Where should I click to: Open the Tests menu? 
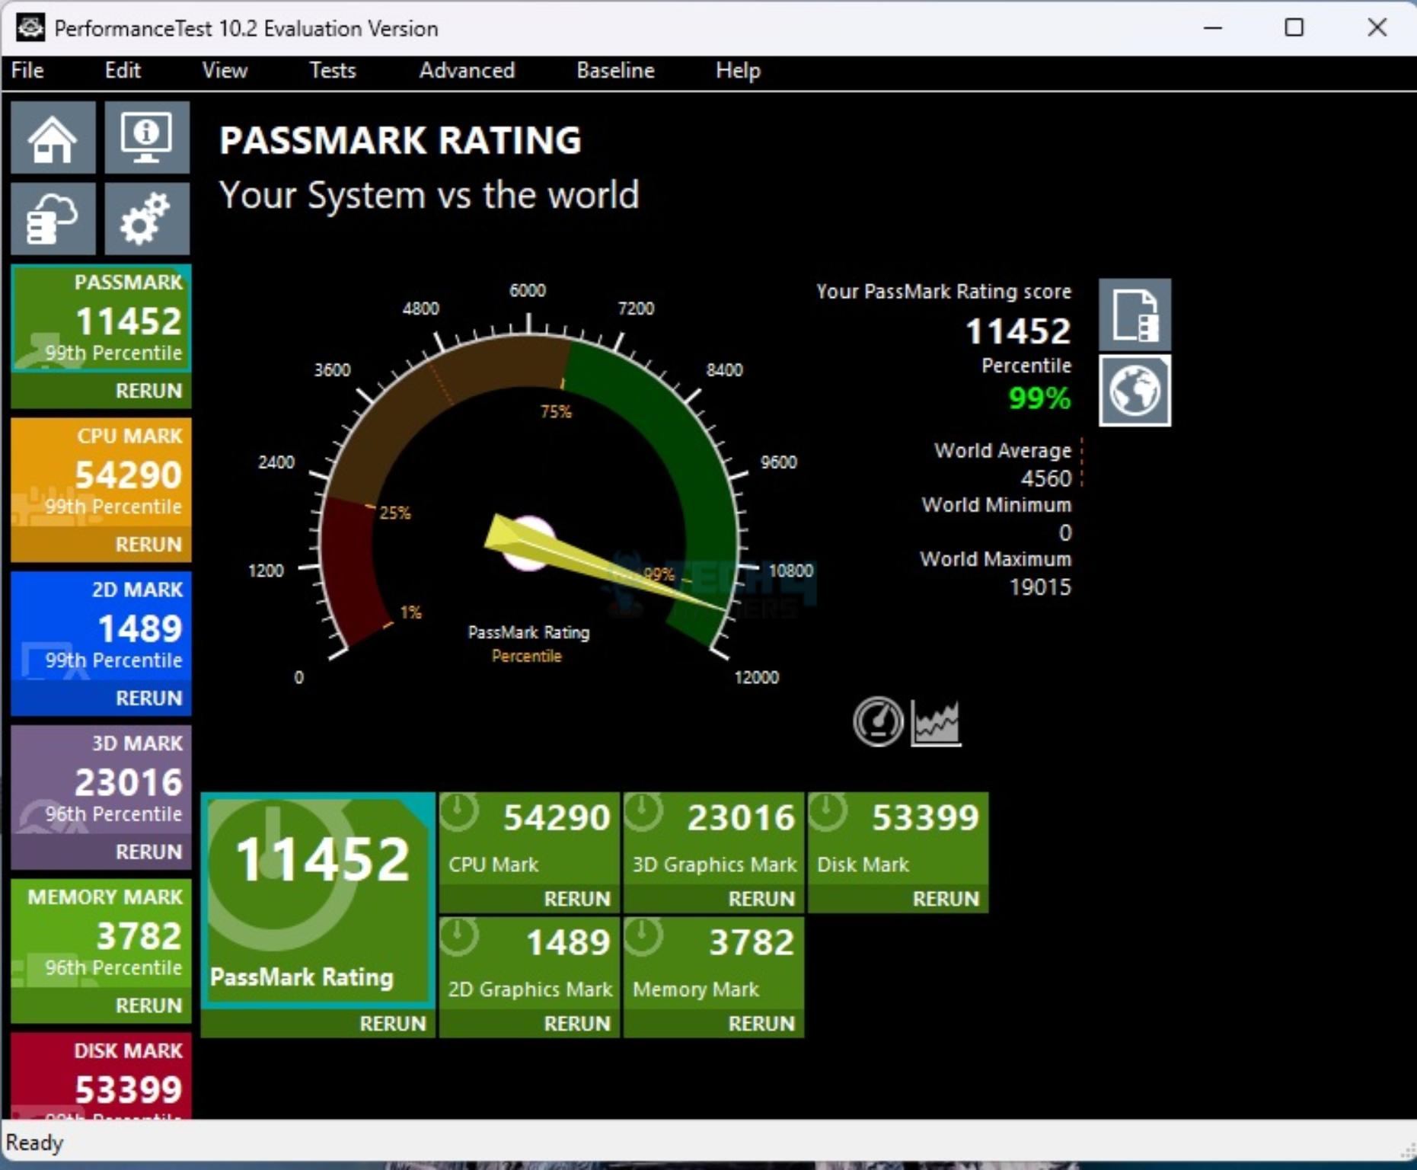point(332,71)
